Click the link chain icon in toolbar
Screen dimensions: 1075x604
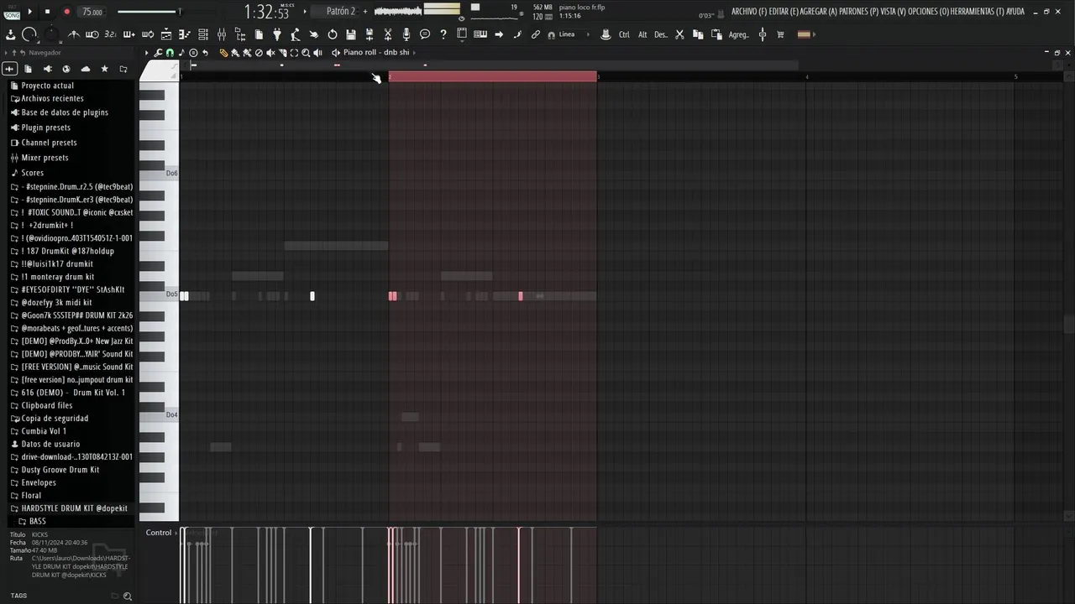click(536, 34)
